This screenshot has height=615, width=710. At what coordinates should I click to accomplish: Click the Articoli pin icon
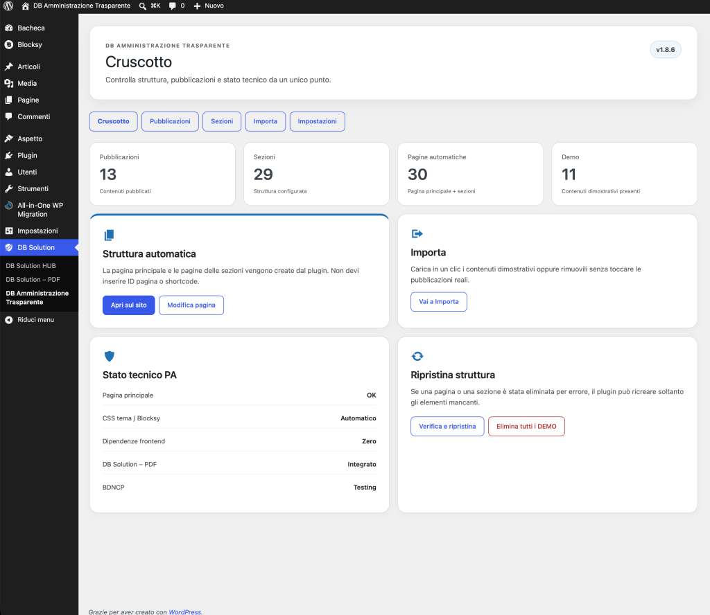(8, 66)
